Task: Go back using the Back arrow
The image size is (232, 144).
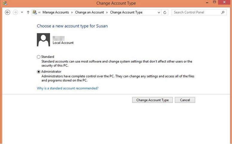Action: [x=7, y=12]
